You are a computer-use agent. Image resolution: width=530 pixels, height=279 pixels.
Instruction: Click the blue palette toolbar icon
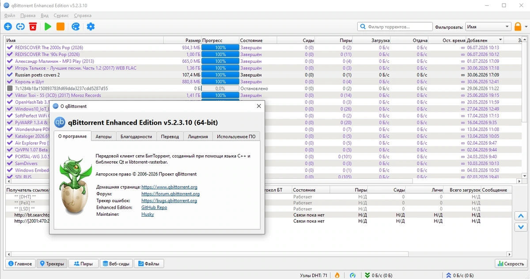[76, 27]
